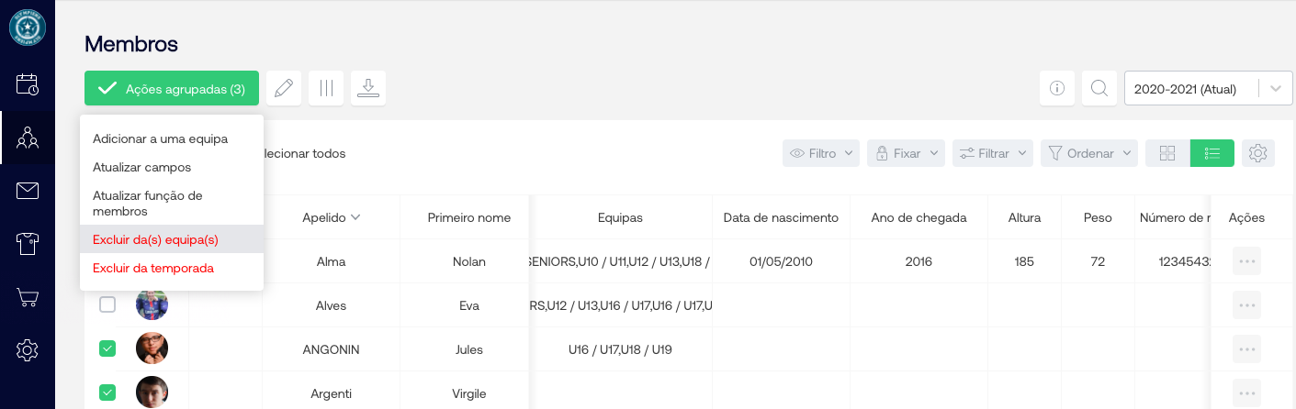
Task: Click the Ações agrupadas (3) button
Action: tap(172, 89)
